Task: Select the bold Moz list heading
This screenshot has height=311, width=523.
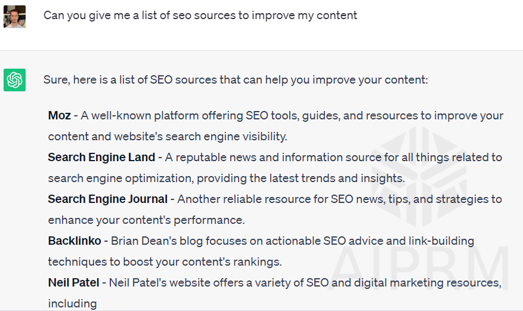Action: 60,115
